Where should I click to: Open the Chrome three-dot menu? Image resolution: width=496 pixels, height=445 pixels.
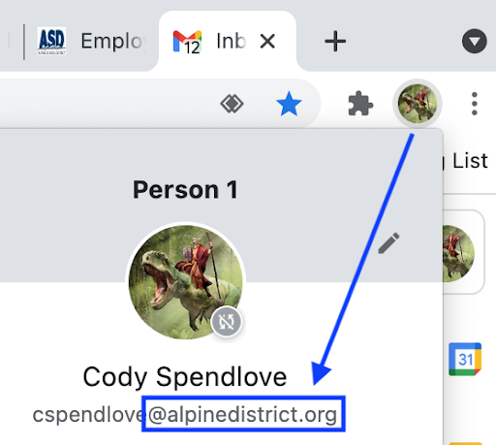(x=474, y=104)
